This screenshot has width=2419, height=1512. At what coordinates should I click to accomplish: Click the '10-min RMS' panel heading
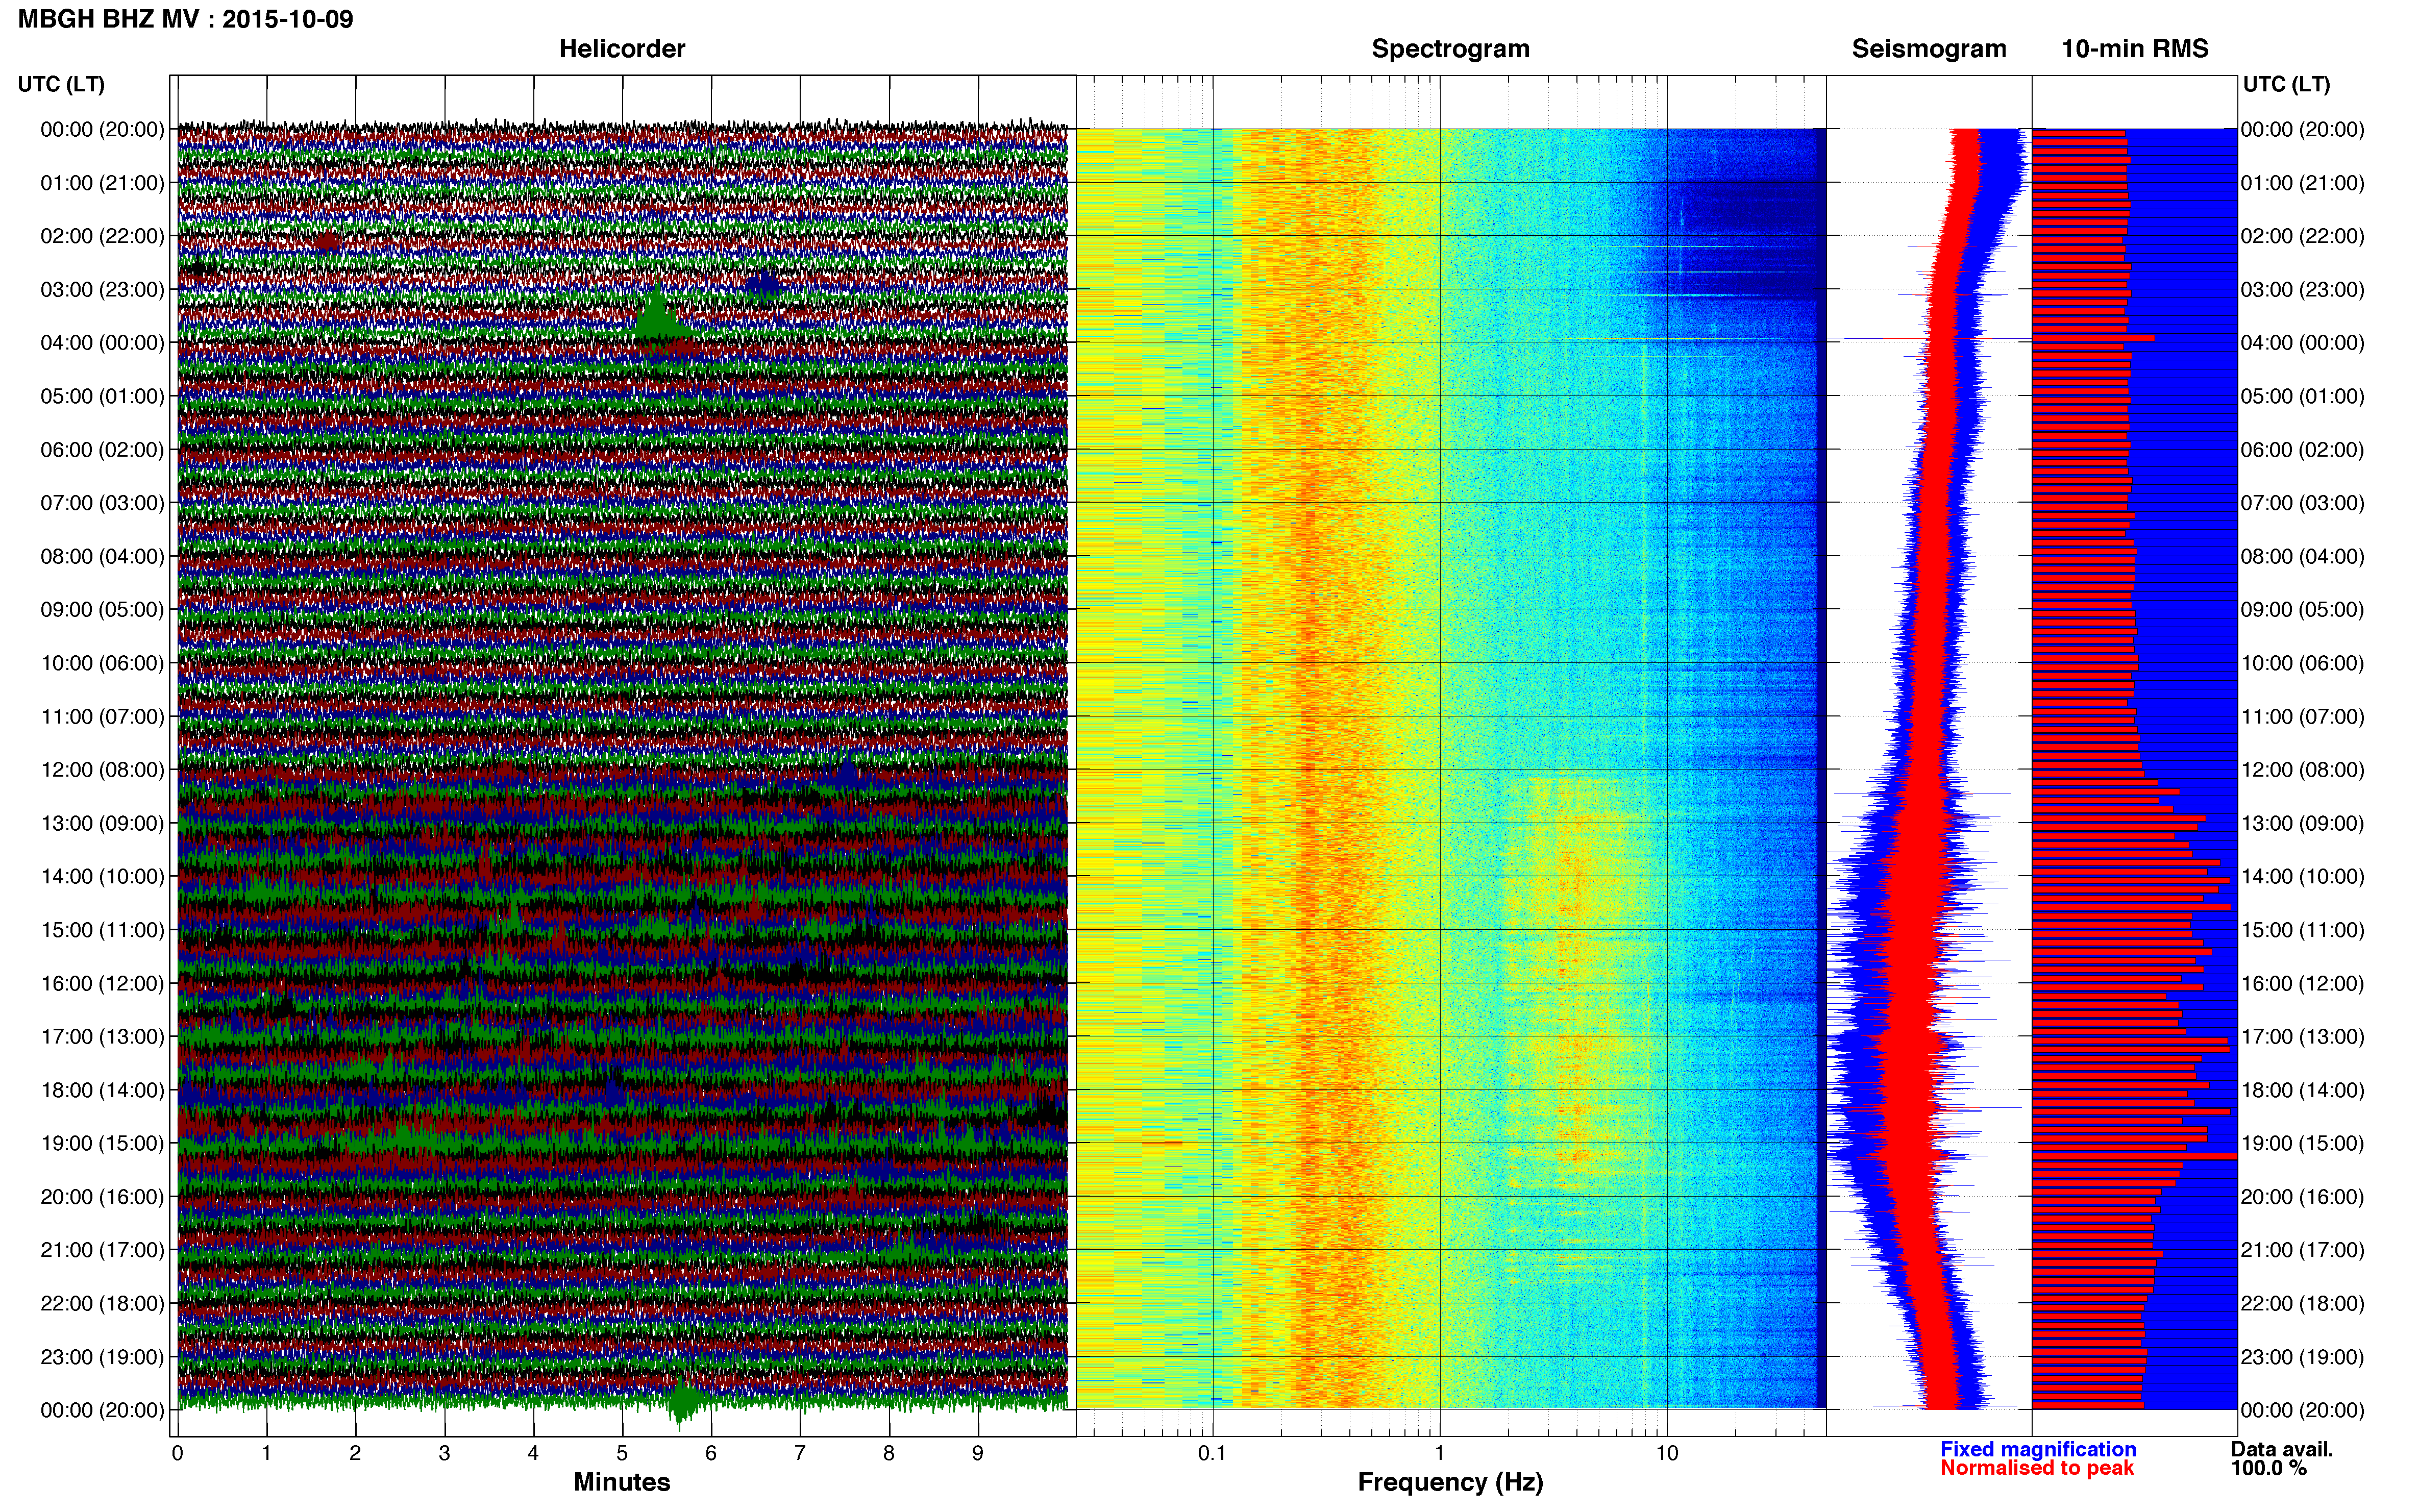[2135, 49]
